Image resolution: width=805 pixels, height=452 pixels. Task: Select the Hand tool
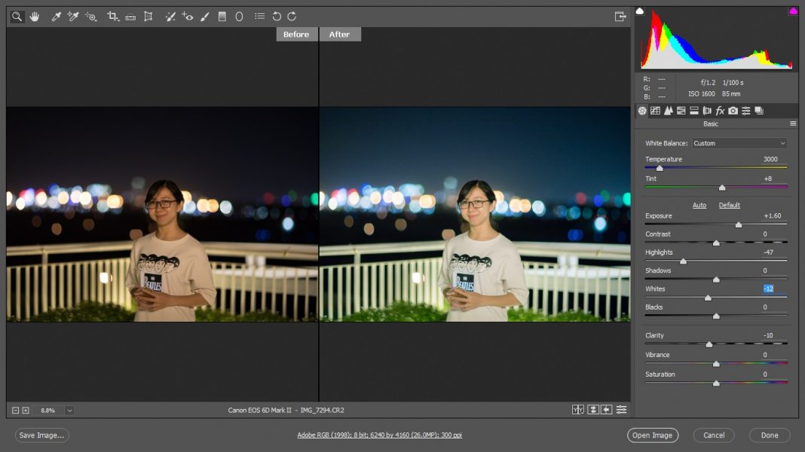pos(35,17)
